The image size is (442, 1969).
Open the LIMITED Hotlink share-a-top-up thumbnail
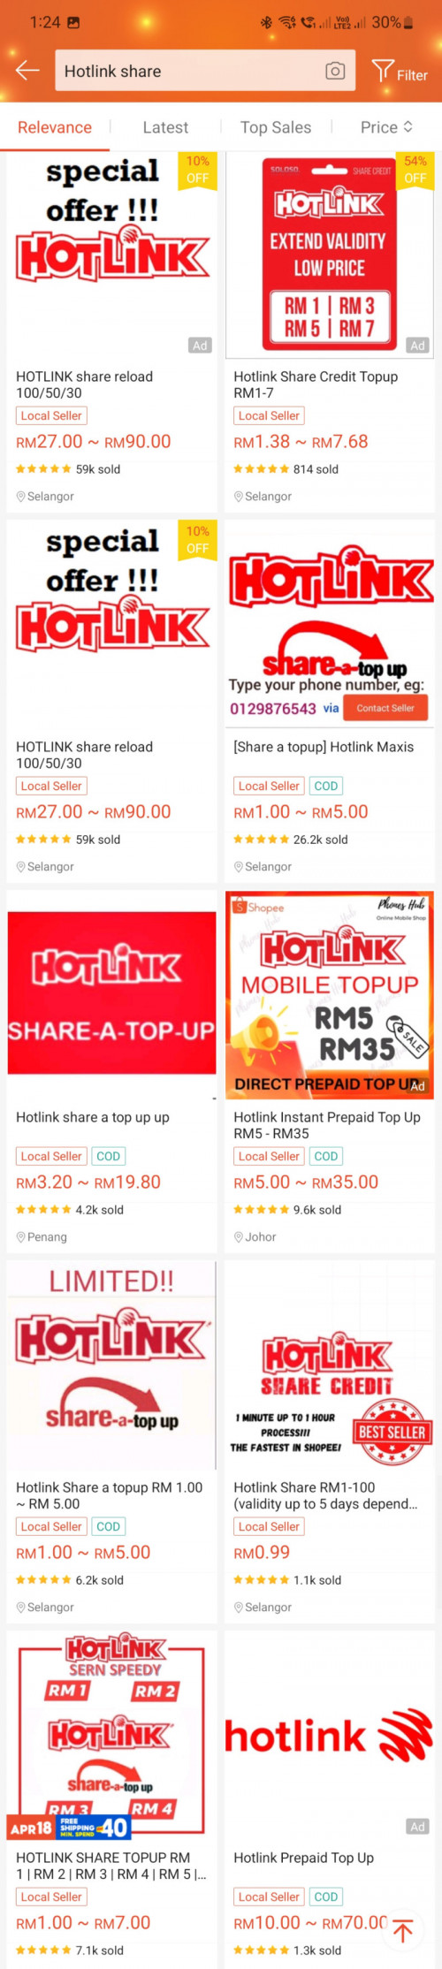point(111,1365)
